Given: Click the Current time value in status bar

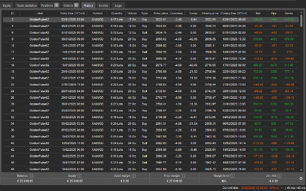Looking at the screenshot, I should coord(253,188).
